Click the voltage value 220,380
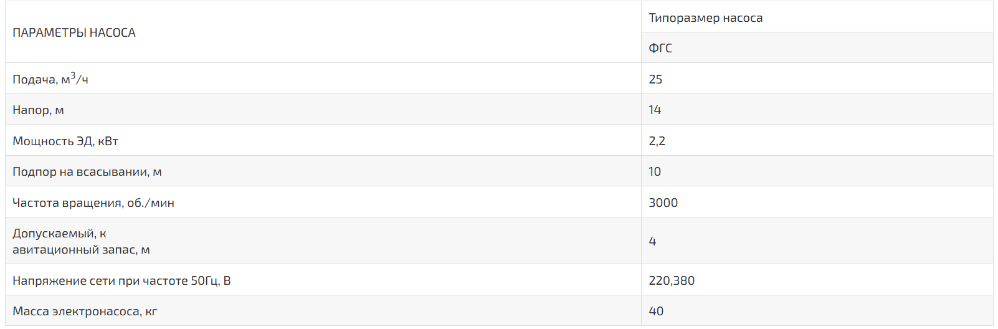This screenshot has height=329, width=998. [672, 280]
